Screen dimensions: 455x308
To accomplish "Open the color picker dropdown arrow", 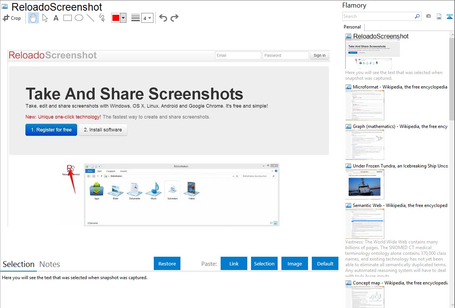I will 123,18.
